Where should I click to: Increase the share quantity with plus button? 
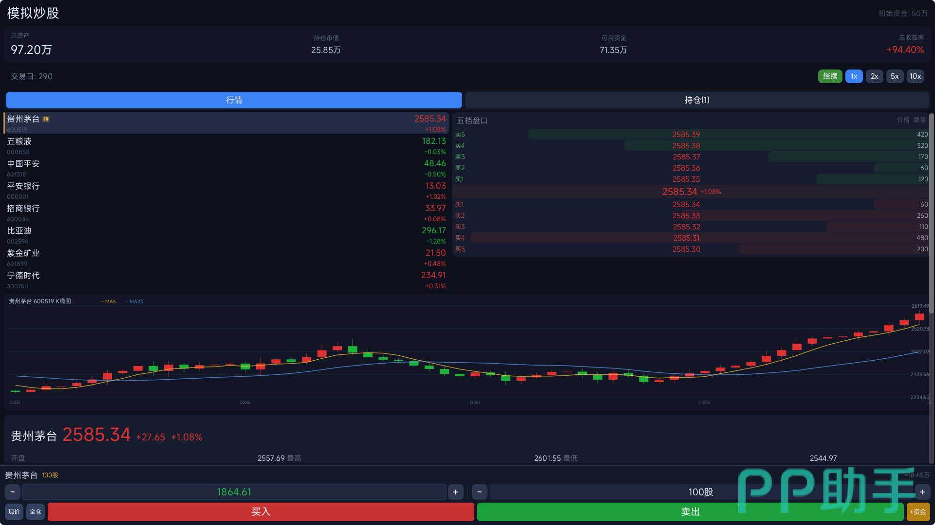922,492
